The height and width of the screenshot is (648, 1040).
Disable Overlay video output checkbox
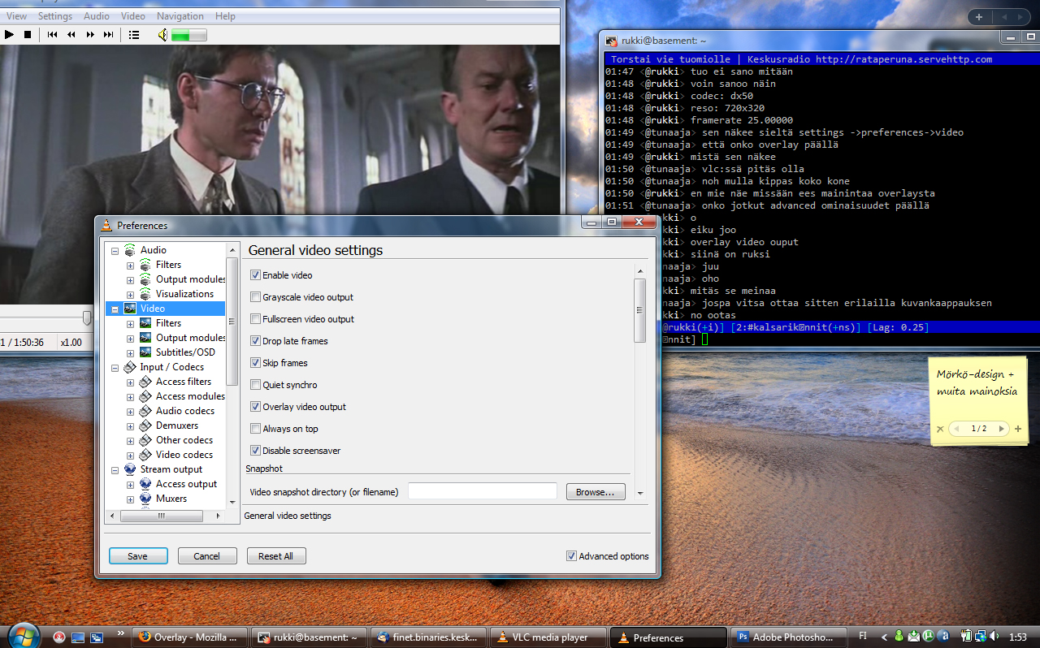pos(256,407)
